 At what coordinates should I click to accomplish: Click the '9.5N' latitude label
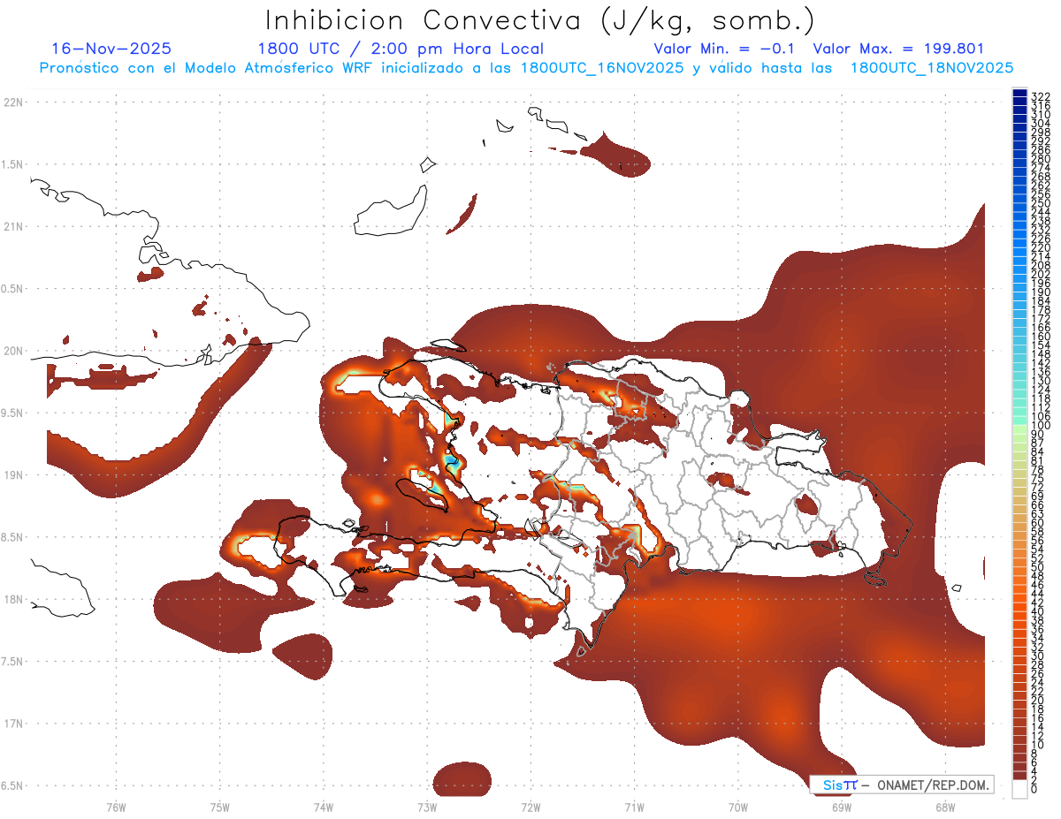click(x=13, y=413)
